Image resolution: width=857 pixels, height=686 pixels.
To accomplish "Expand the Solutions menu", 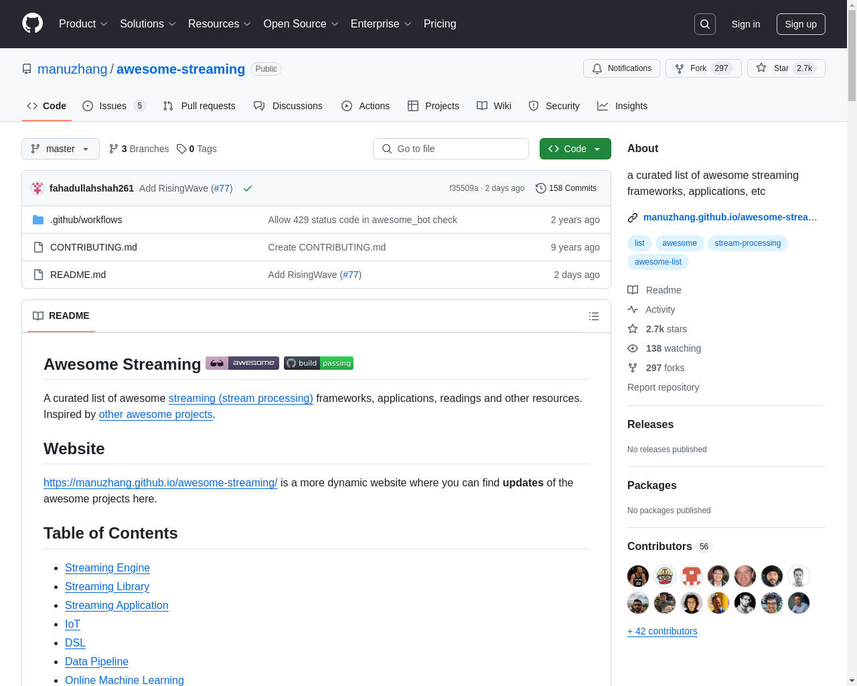I will click(x=148, y=24).
